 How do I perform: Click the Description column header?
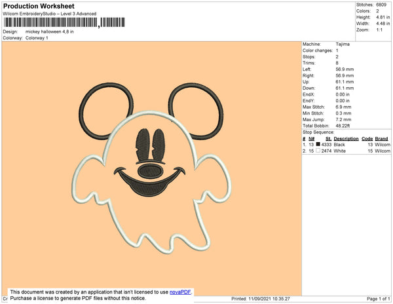(346, 139)
